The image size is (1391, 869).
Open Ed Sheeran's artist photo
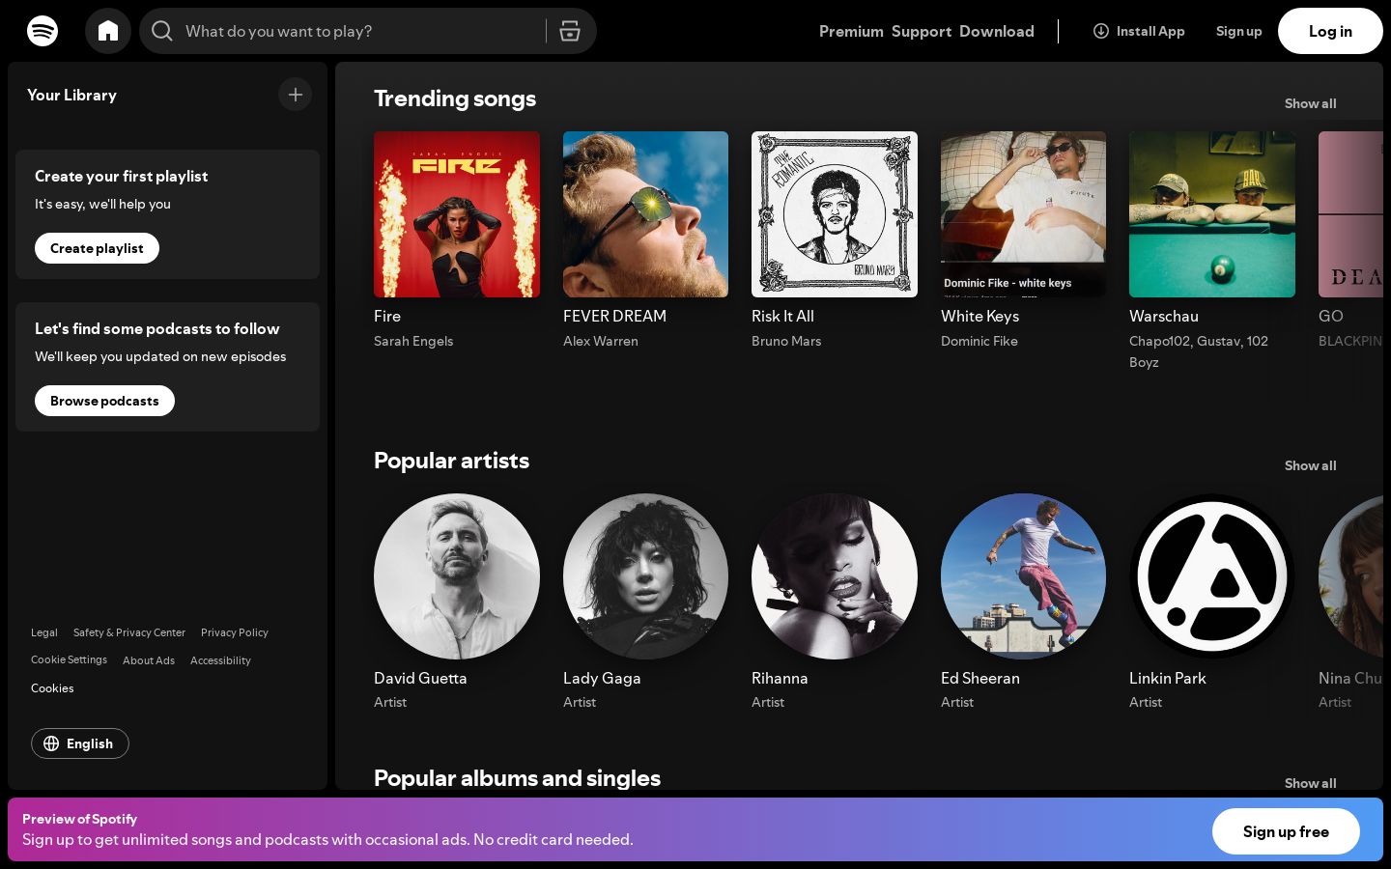[1023, 576]
